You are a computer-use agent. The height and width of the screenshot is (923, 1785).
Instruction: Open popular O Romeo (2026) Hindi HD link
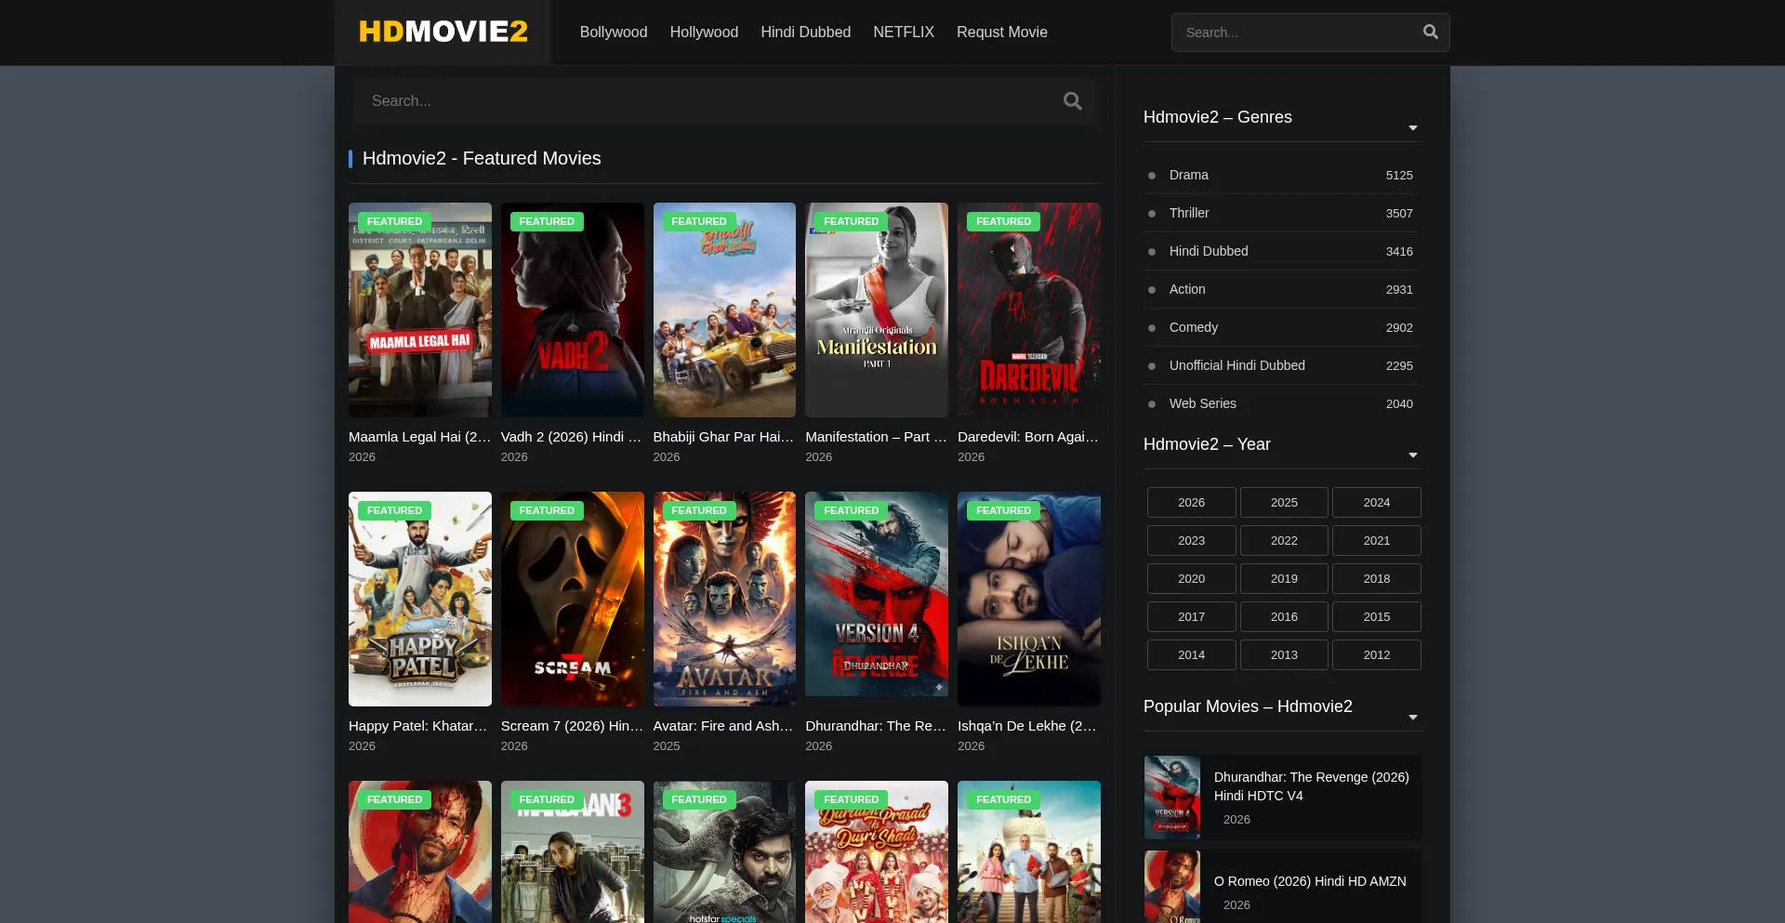1310,881
